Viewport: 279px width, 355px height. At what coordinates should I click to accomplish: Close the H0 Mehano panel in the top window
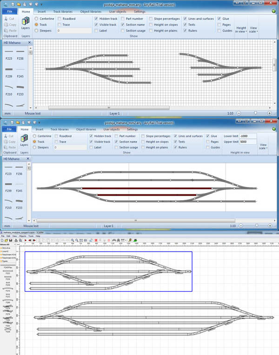point(29,43)
